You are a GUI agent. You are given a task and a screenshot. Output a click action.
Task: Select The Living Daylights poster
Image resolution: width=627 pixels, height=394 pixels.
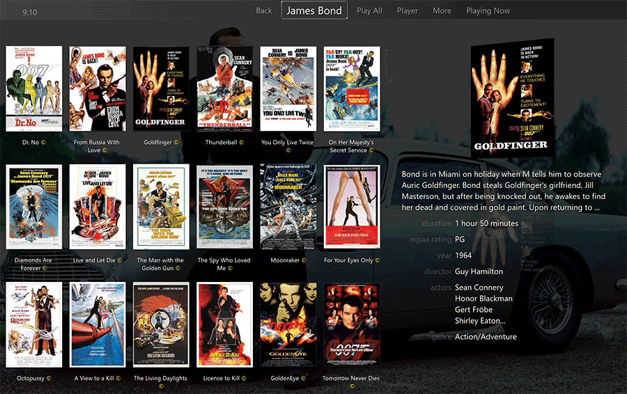point(161,324)
